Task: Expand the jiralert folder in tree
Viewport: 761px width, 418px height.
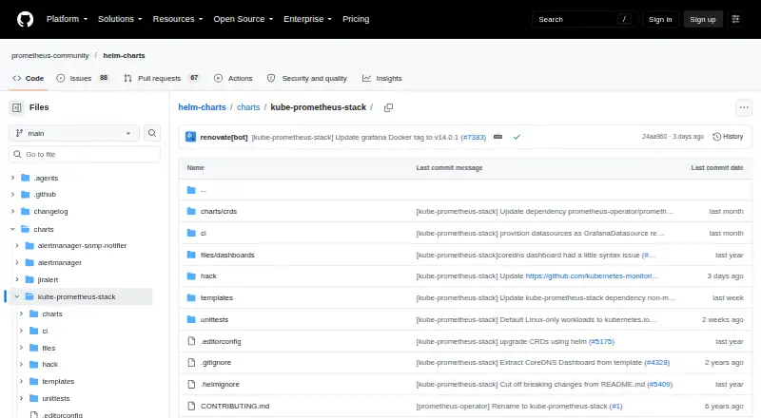Action: [17, 280]
